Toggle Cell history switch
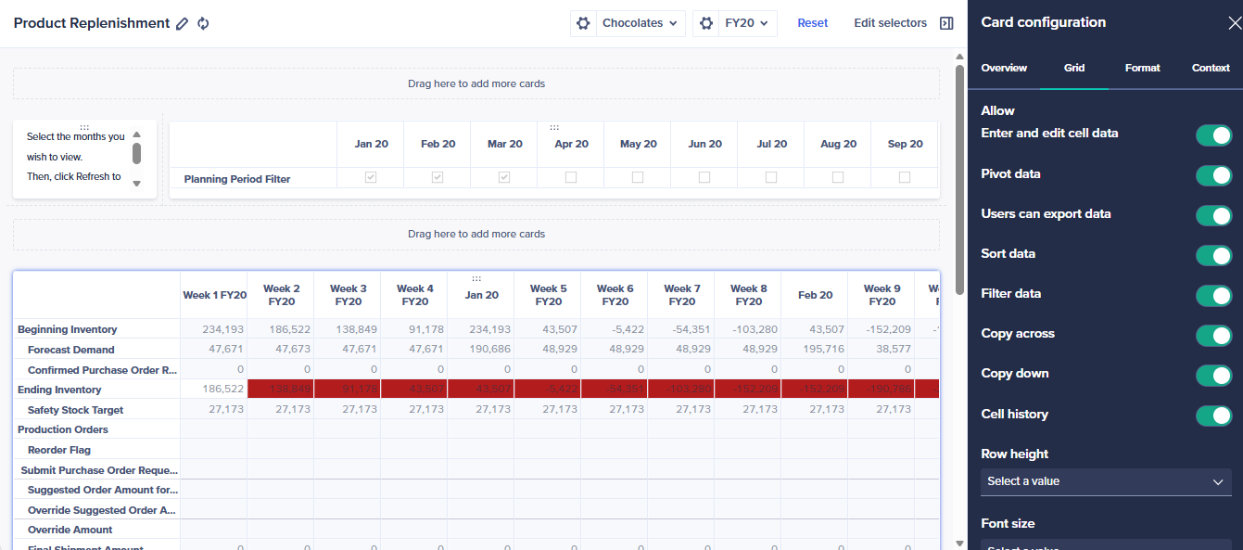The height and width of the screenshot is (550, 1243). click(x=1213, y=416)
